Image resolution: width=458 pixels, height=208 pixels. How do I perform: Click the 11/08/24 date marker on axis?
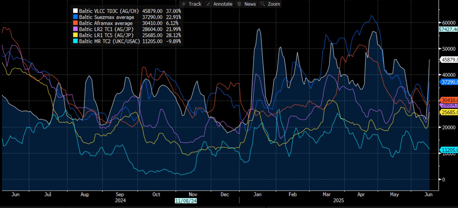coord(186,201)
